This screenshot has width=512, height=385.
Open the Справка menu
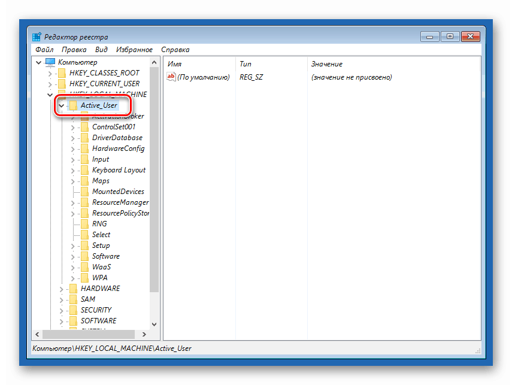click(x=175, y=50)
